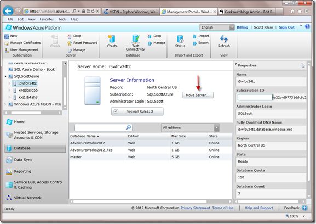The image size is (316, 224).
Task: Click the Create database icon
Action: point(112,39)
